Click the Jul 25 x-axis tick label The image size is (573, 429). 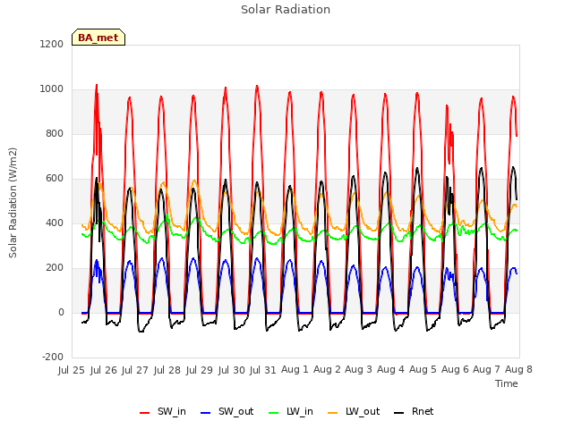(x=72, y=370)
